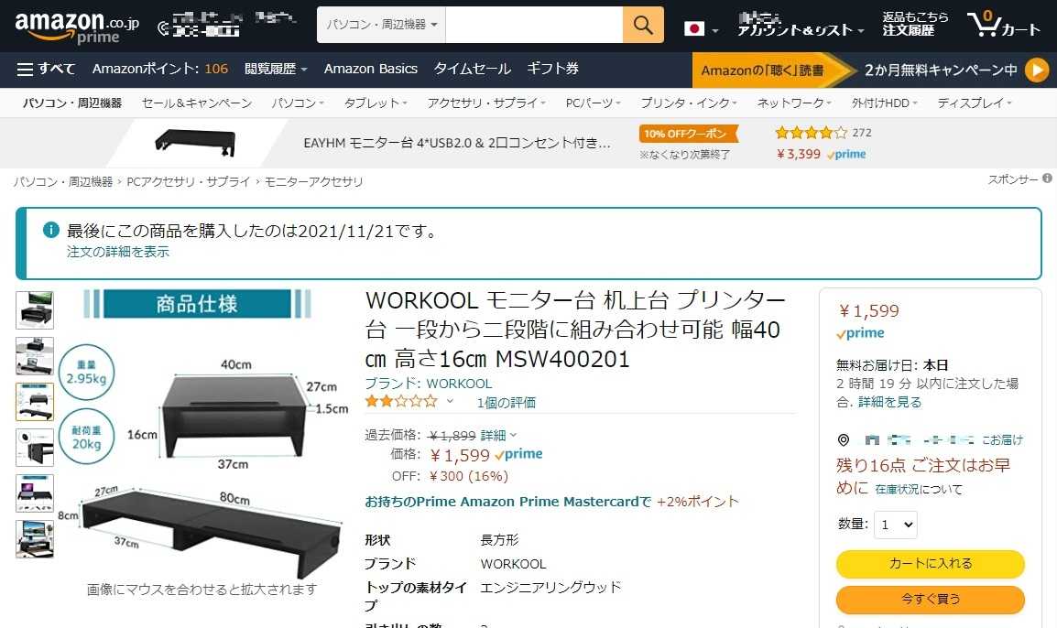This screenshot has height=628, width=1057.
Task: Click the delivery location pin icon
Action: pos(844,440)
